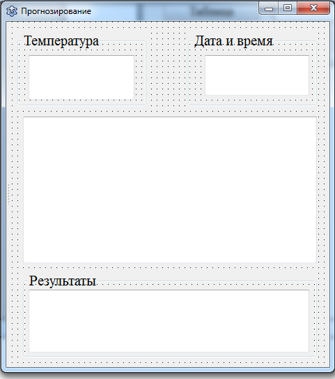Viewport: 335px width, 379px height.
Task: Click the Температура input box
Action: coord(81,77)
